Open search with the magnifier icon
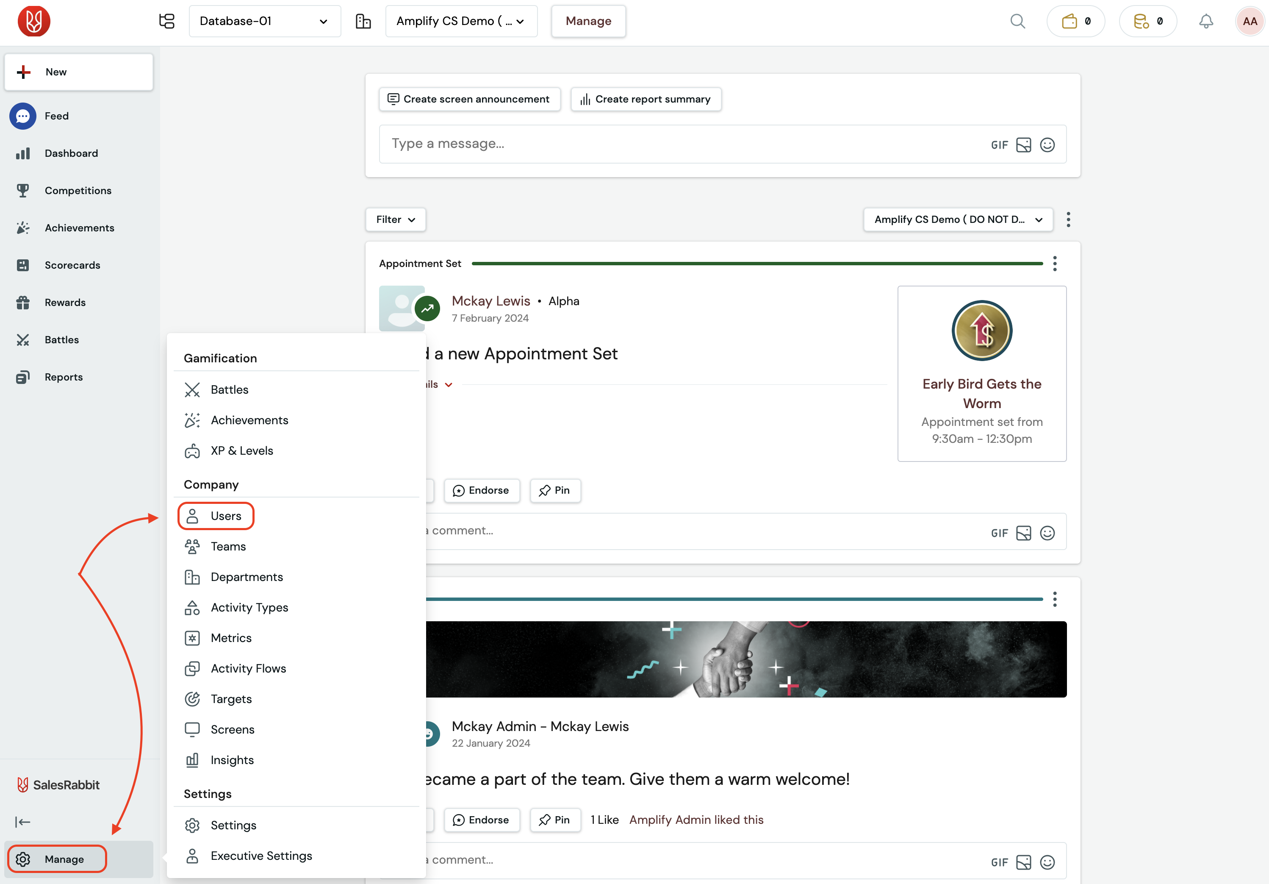Screen dimensions: 1269x884 pos(1017,21)
